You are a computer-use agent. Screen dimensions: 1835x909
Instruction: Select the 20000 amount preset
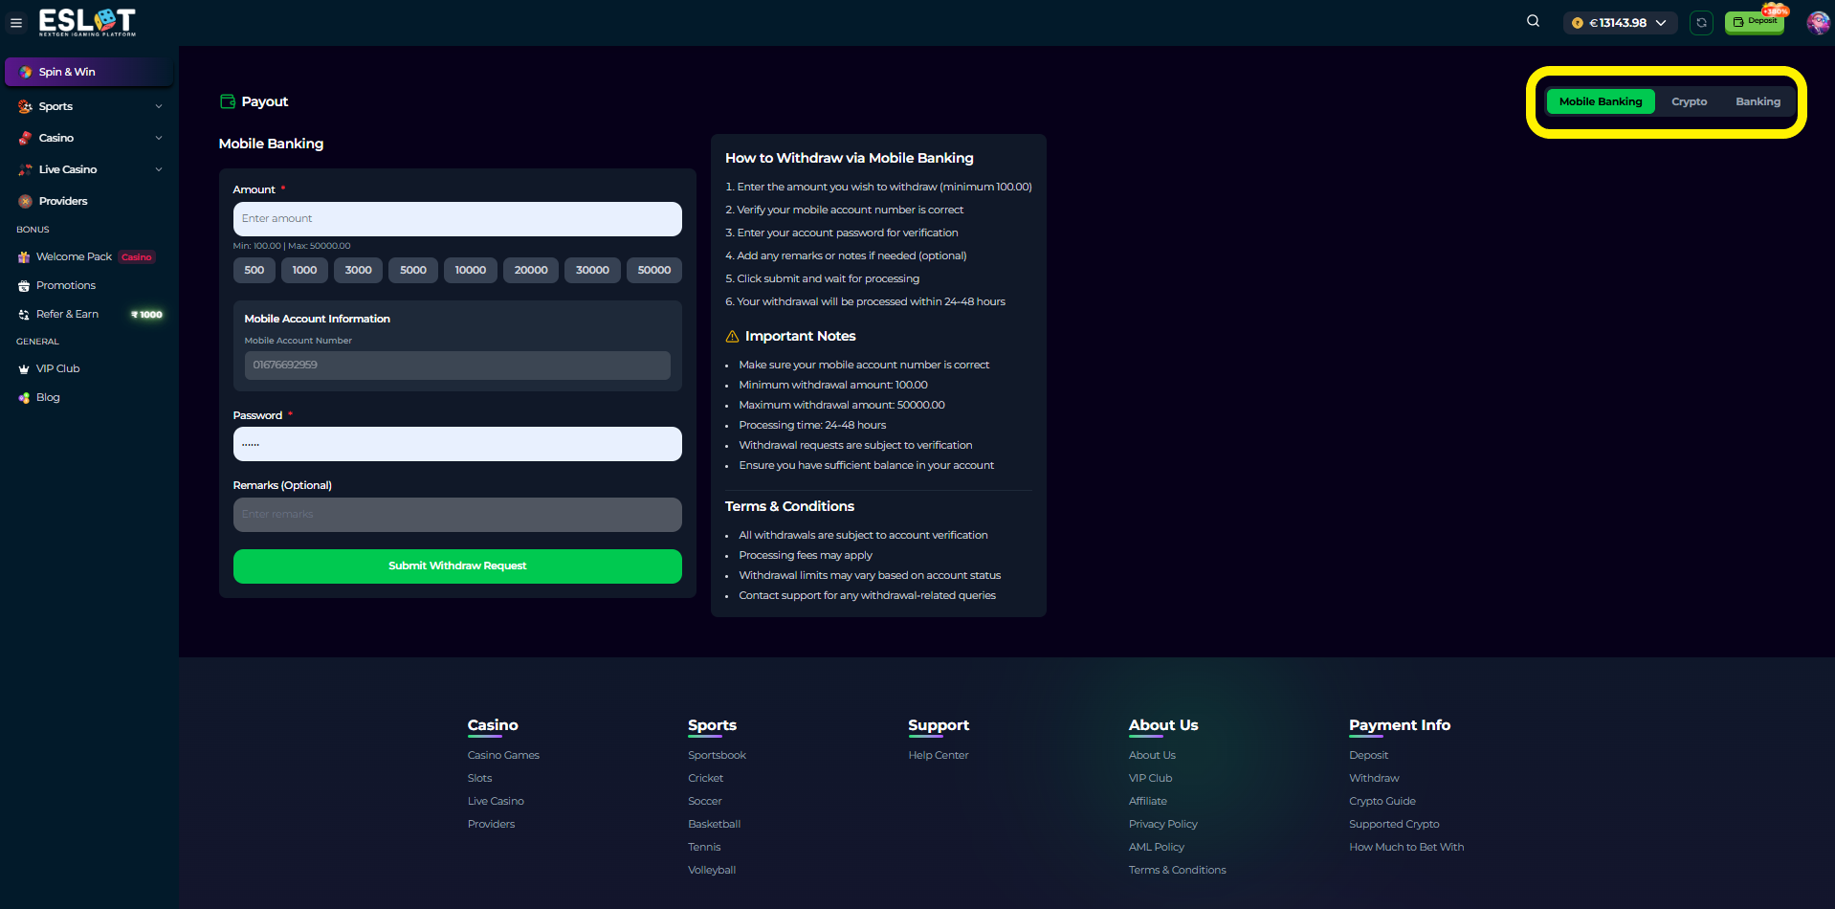531,270
